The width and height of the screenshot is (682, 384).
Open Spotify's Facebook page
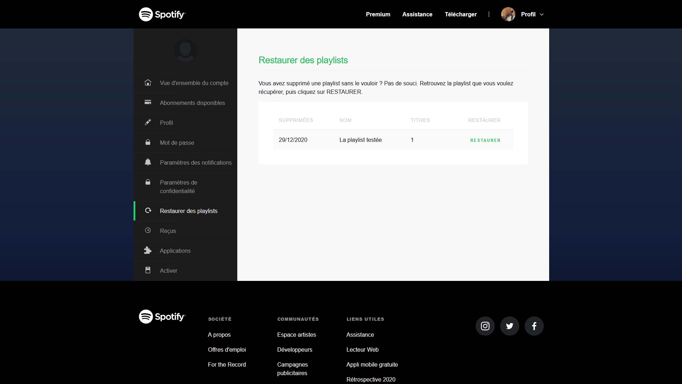tap(534, 326)
